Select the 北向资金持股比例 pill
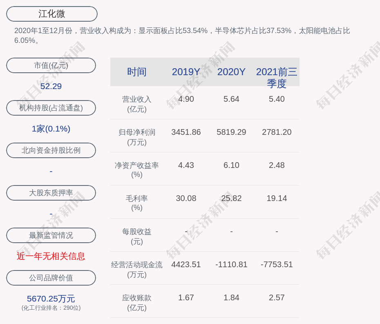 51,150
